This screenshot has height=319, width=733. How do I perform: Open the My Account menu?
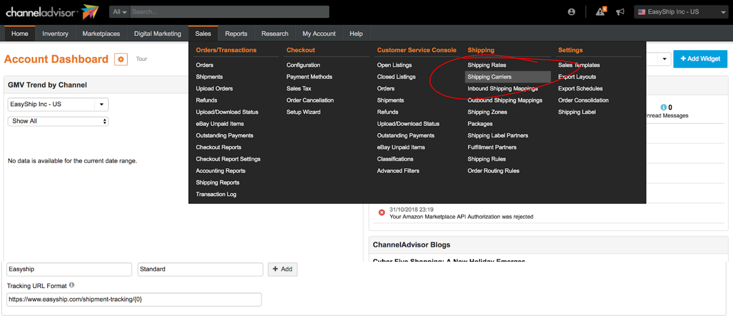319,34
